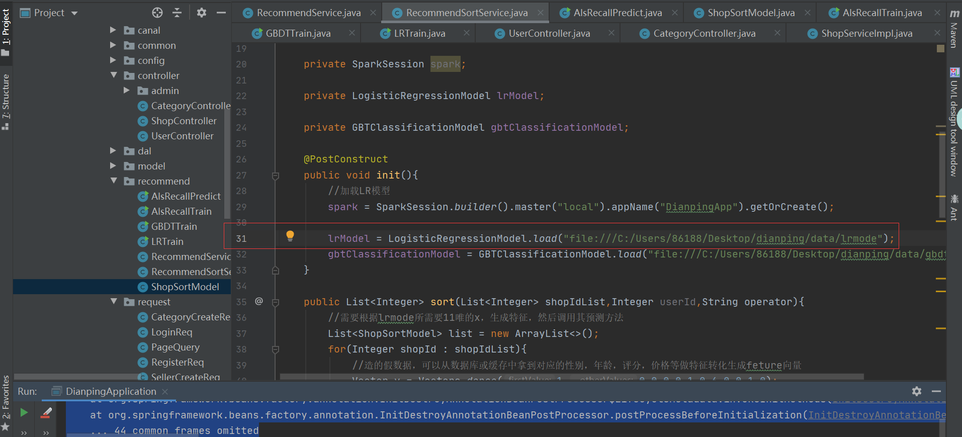The image size is (962, 437).
Task: Click the Collapse All icon in Project panel
Action: pyautogui.click(x=177, y=13)
